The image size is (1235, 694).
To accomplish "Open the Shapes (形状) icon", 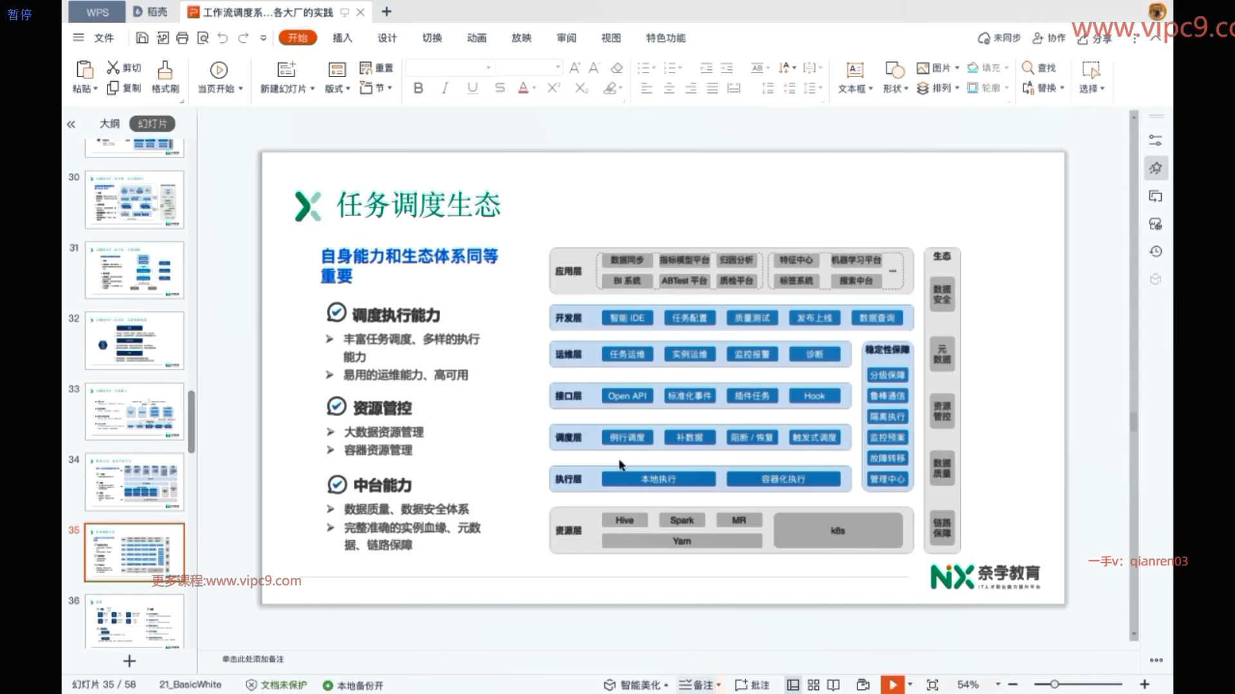I will [894, 69].
